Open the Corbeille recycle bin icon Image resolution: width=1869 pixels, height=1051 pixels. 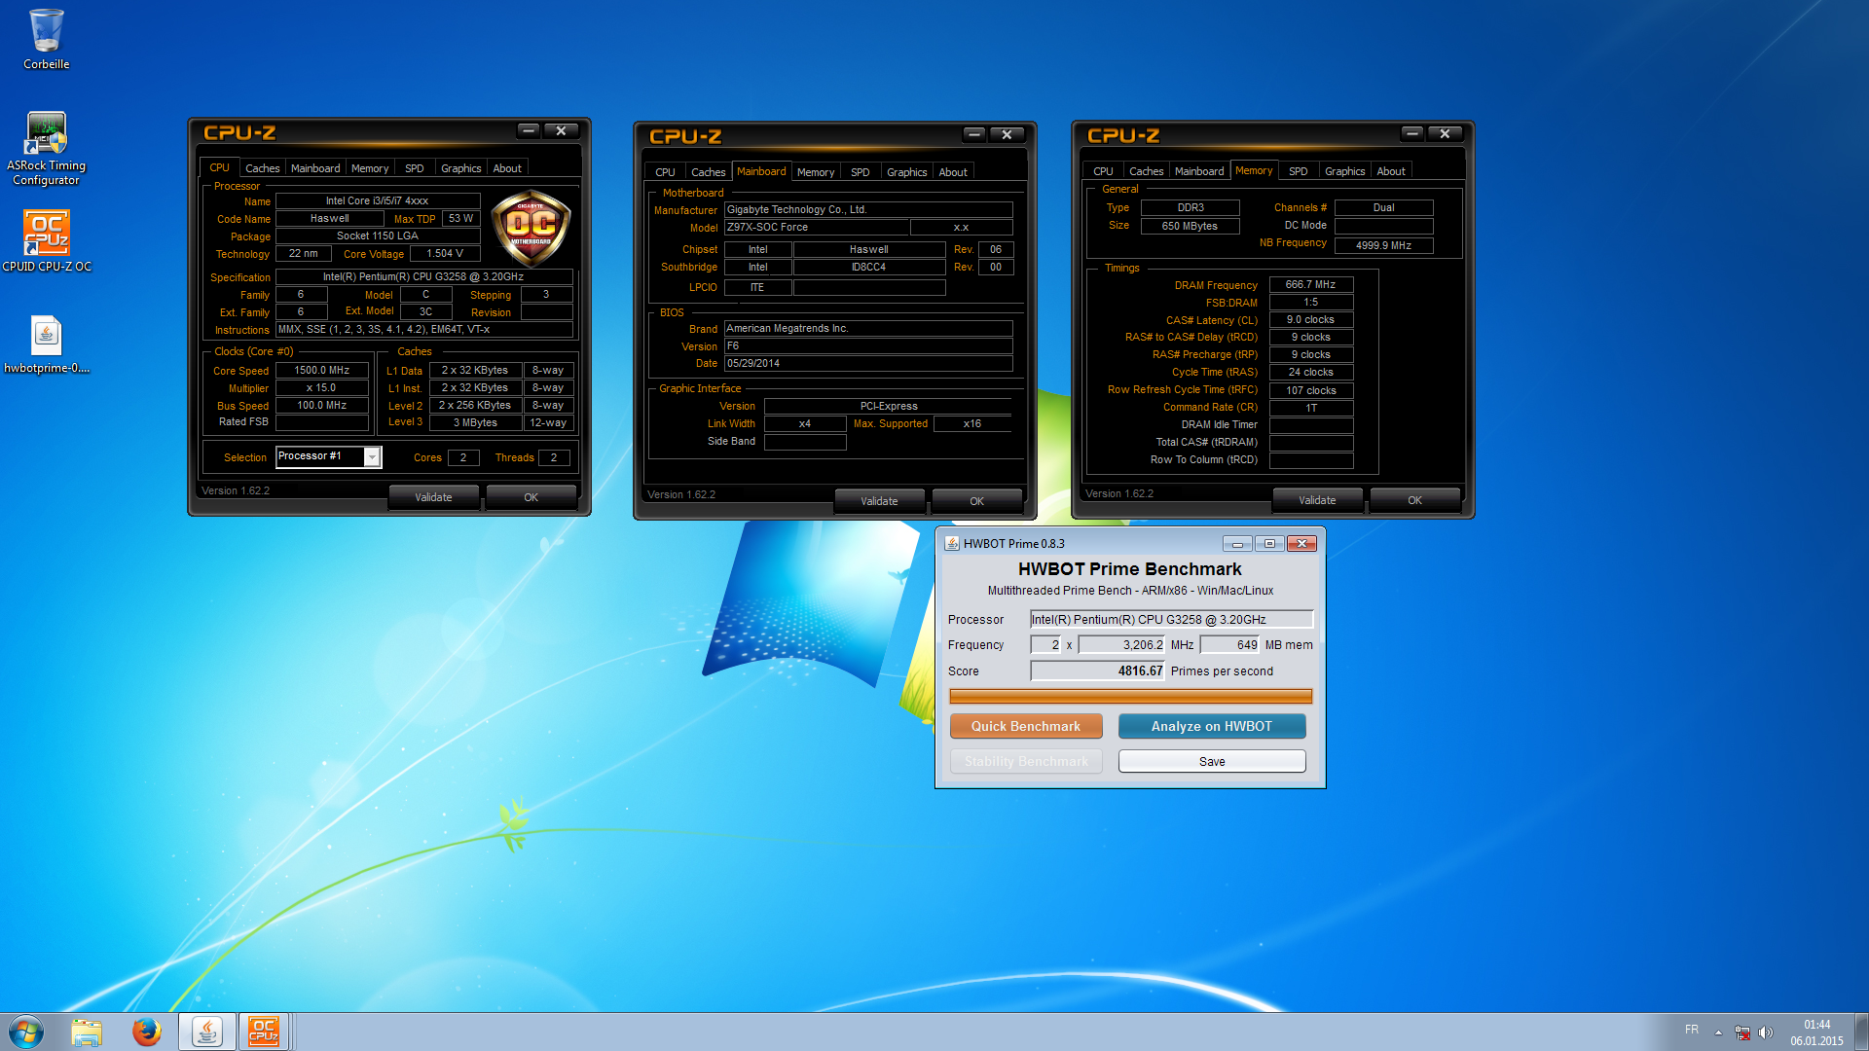(46, 39)
